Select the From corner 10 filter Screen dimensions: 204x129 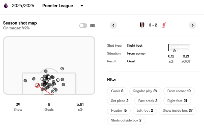coord(179,91)
